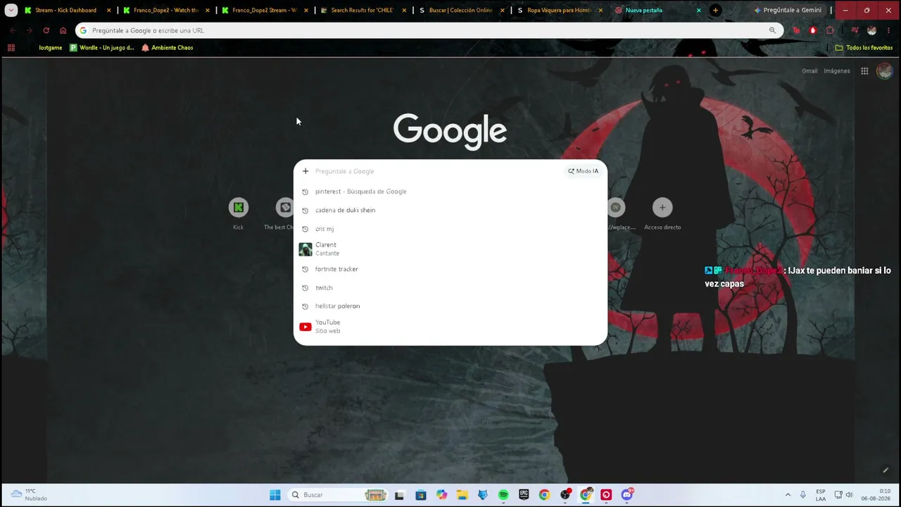Focus the Pregúntale a Google search field
901x507 pixels.
point(438,171)
